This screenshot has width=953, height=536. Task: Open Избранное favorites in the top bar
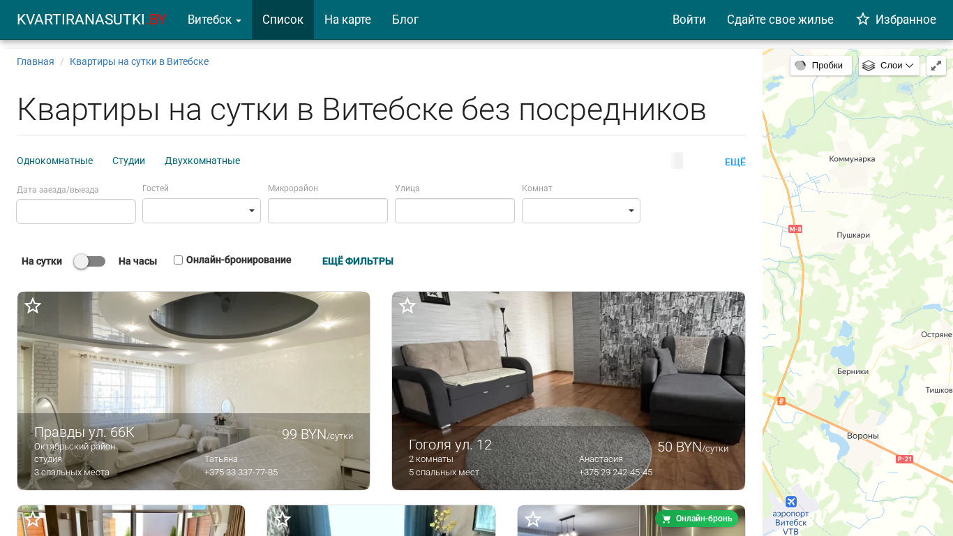tap(896, 20)
